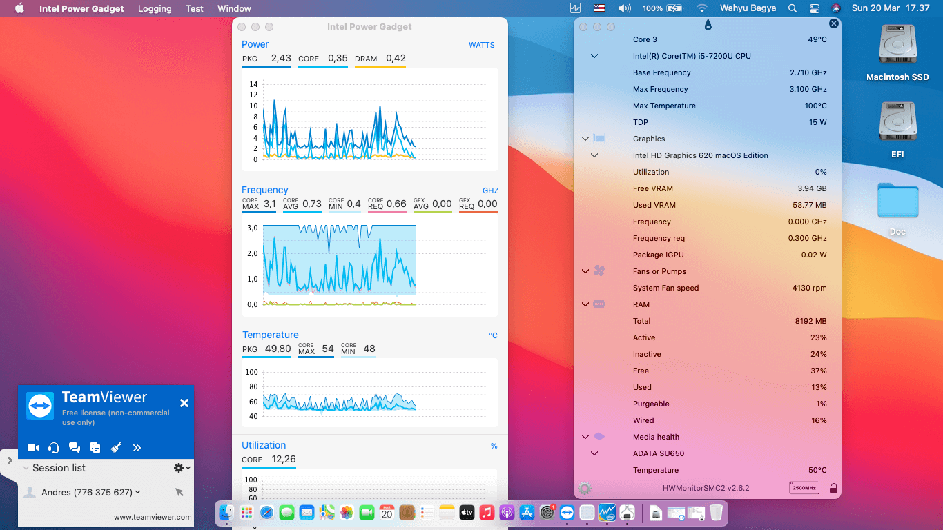Open the volume control in menu bar
The height and width of the screenshot is (530, 943).
(625, 8)
